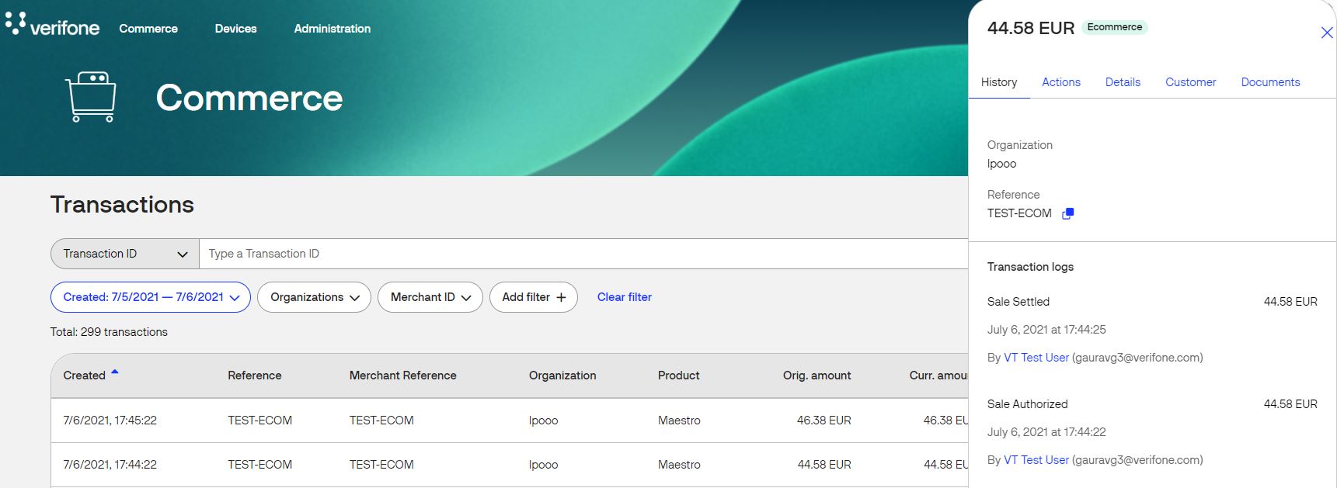Open the Administration menu

click(x=332, y=29)
